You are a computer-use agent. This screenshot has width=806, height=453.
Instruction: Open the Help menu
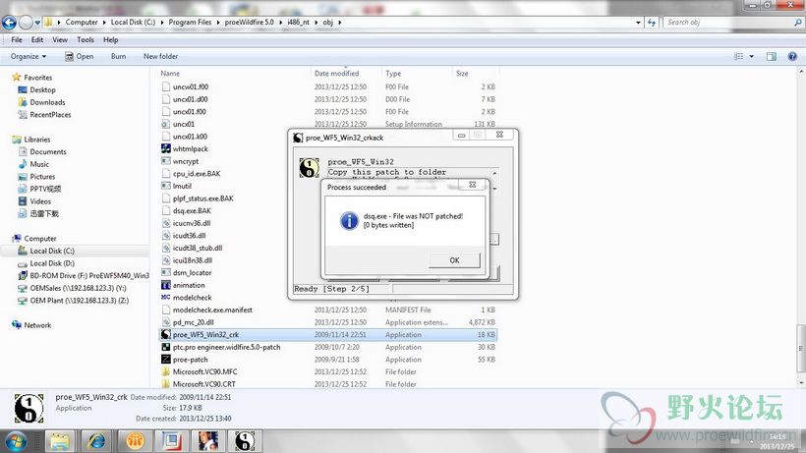(110, 39)
